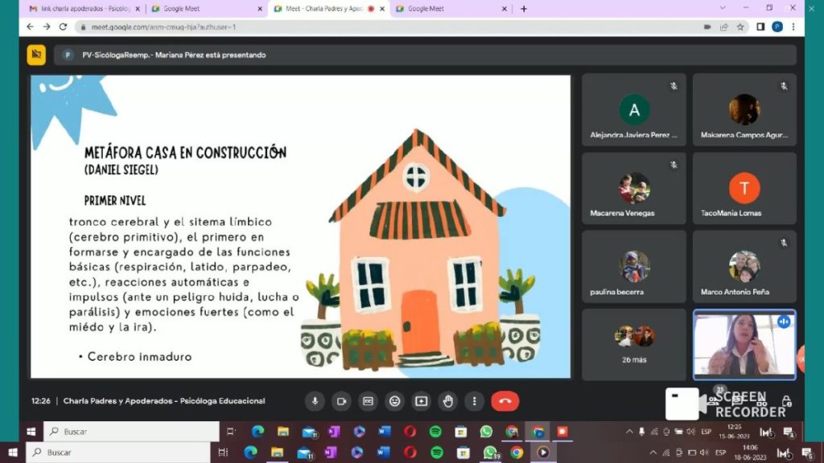
Task: Raise your hand in the meeting
Action: click(447, 401)
